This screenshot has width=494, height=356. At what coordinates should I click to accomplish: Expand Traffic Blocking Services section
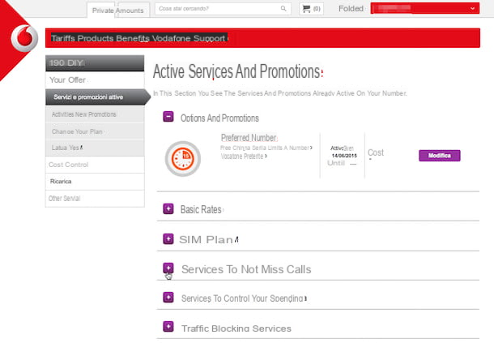tap(168, 327)
